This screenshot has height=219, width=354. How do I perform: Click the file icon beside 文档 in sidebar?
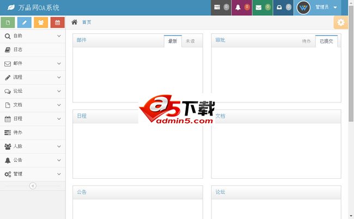pos(8,105)
